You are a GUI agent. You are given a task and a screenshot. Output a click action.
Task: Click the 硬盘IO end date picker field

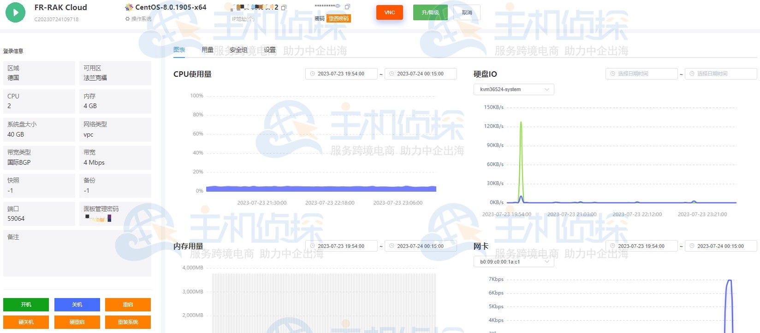tap(721, 74)
